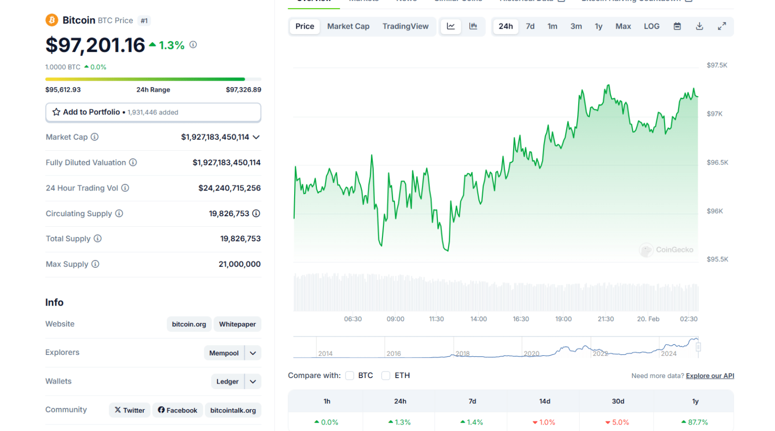Click the 21,000,000 max supply value
The image size is (775, 431).
tap(240, 264)
